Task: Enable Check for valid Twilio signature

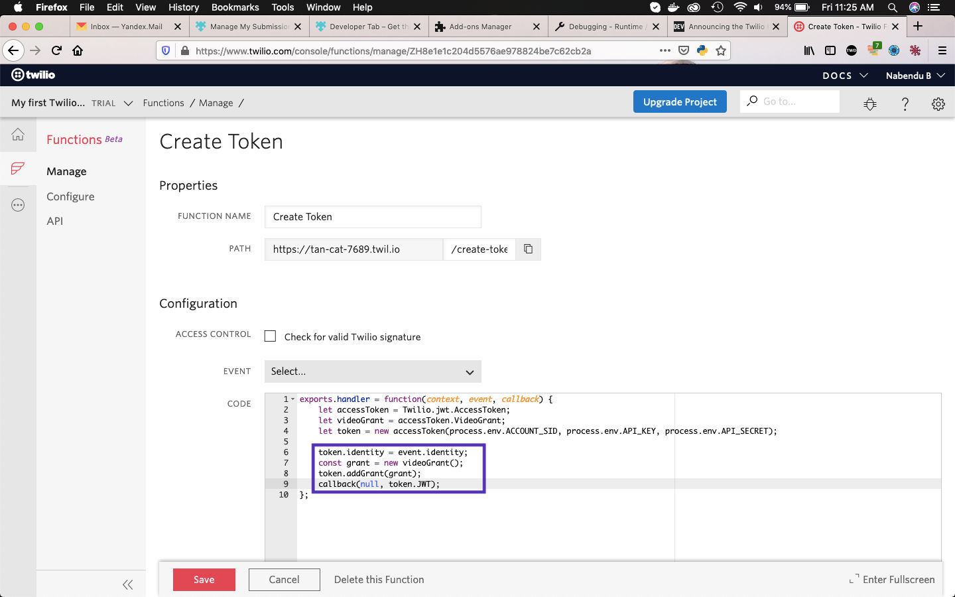Action: click(x=270, y=336)
